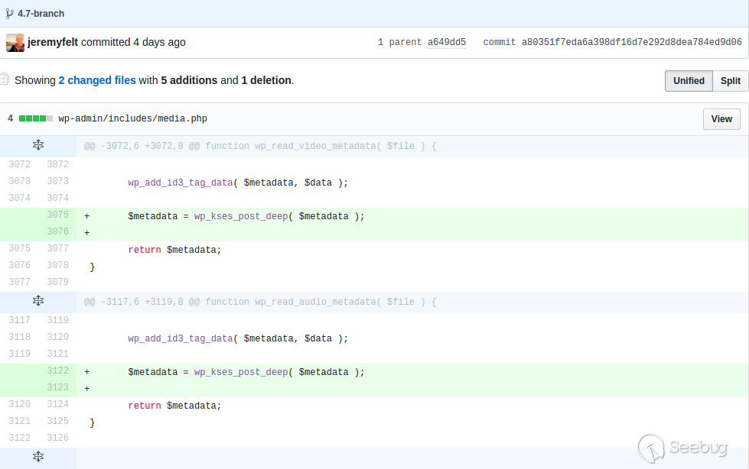The width and height of the screenshot is (749, 469).
Task: Select added line number 3075
Action: coord(57,215)
